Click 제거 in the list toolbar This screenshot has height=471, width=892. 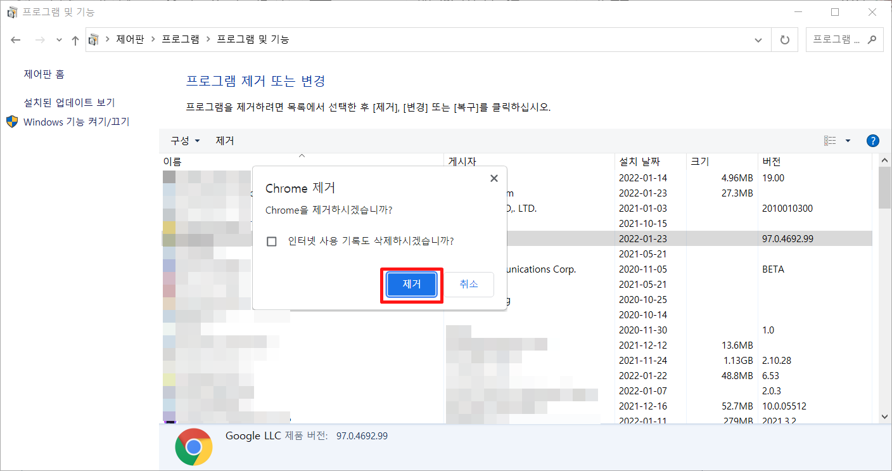click(x=225, y=141)
